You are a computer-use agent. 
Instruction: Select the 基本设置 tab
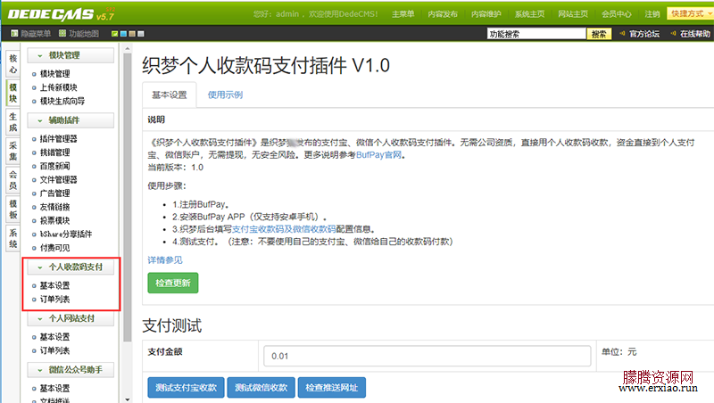pyautogui.click(x=170, y=95)
